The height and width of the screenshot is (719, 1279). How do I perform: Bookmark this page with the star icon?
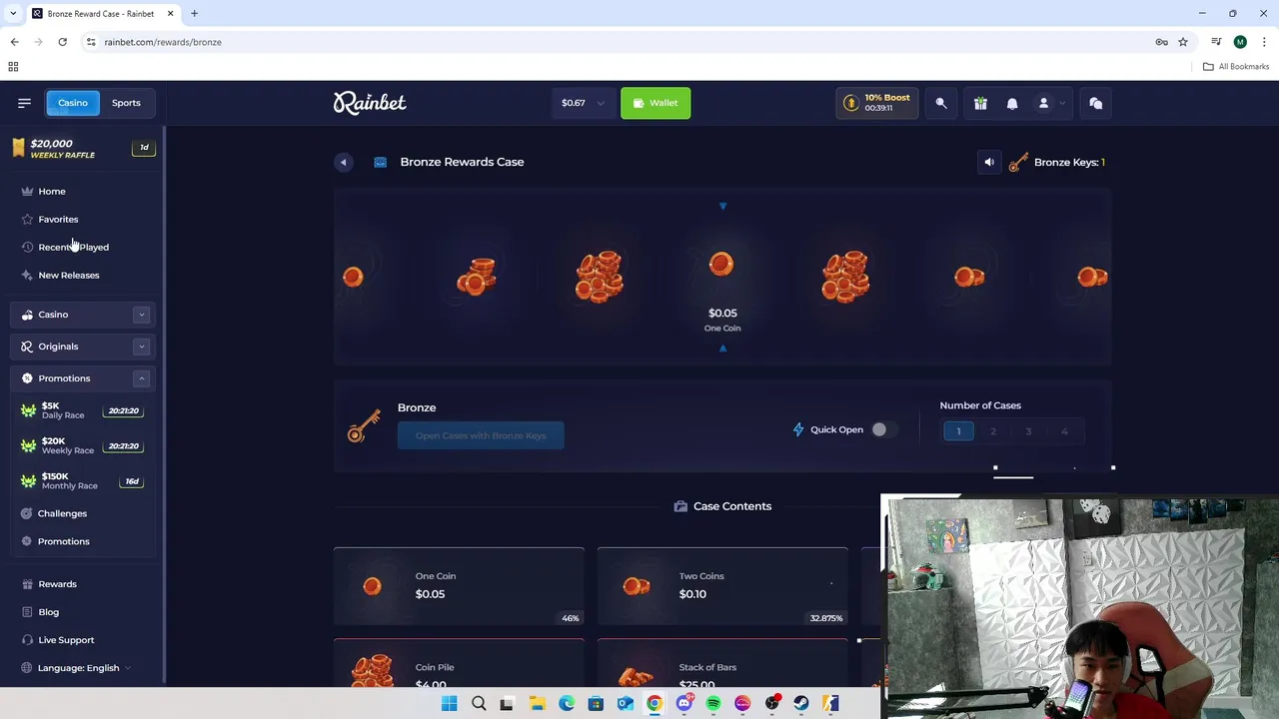[1183, 42]
